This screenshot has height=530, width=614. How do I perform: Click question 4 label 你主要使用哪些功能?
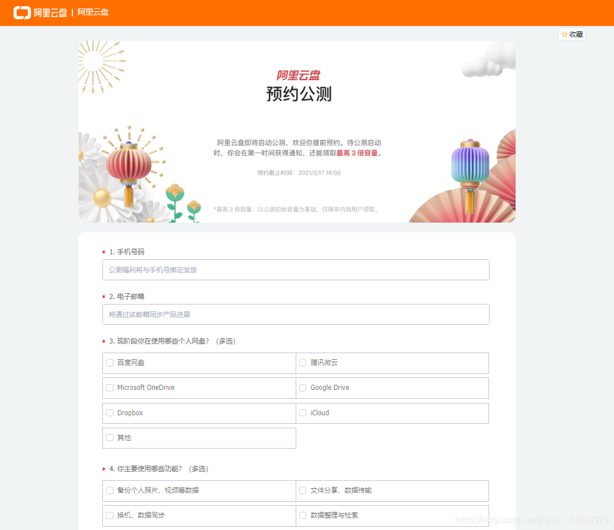coord(159,469)
